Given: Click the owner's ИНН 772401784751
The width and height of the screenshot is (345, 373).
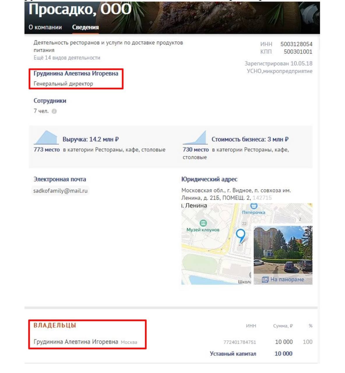Looking at the screenshot, I should (x=240, y=342).
